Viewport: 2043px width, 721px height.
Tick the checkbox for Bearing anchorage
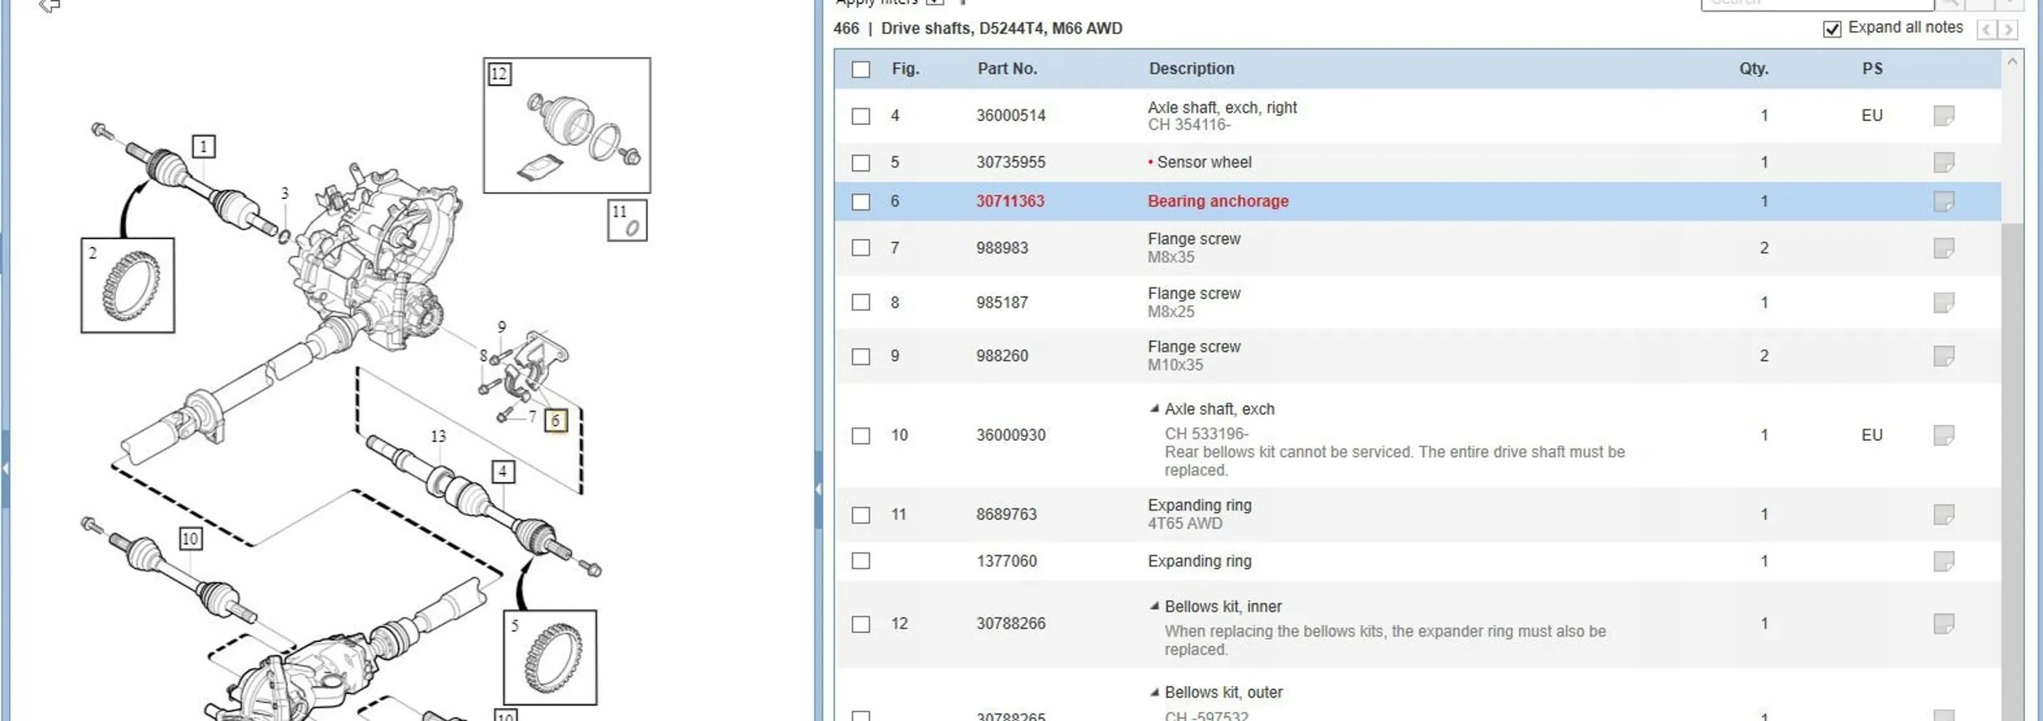tap(861, 202)
